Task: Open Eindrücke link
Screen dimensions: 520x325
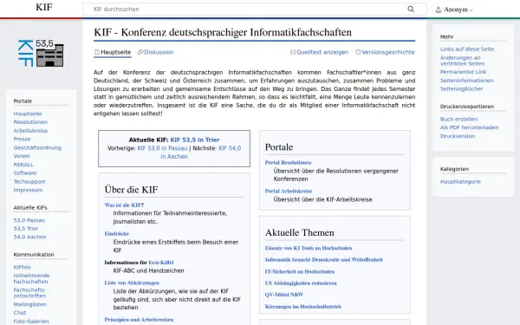Action: 117,233
